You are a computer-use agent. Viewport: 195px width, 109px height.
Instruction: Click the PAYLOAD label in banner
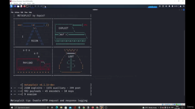pos(28,63)
